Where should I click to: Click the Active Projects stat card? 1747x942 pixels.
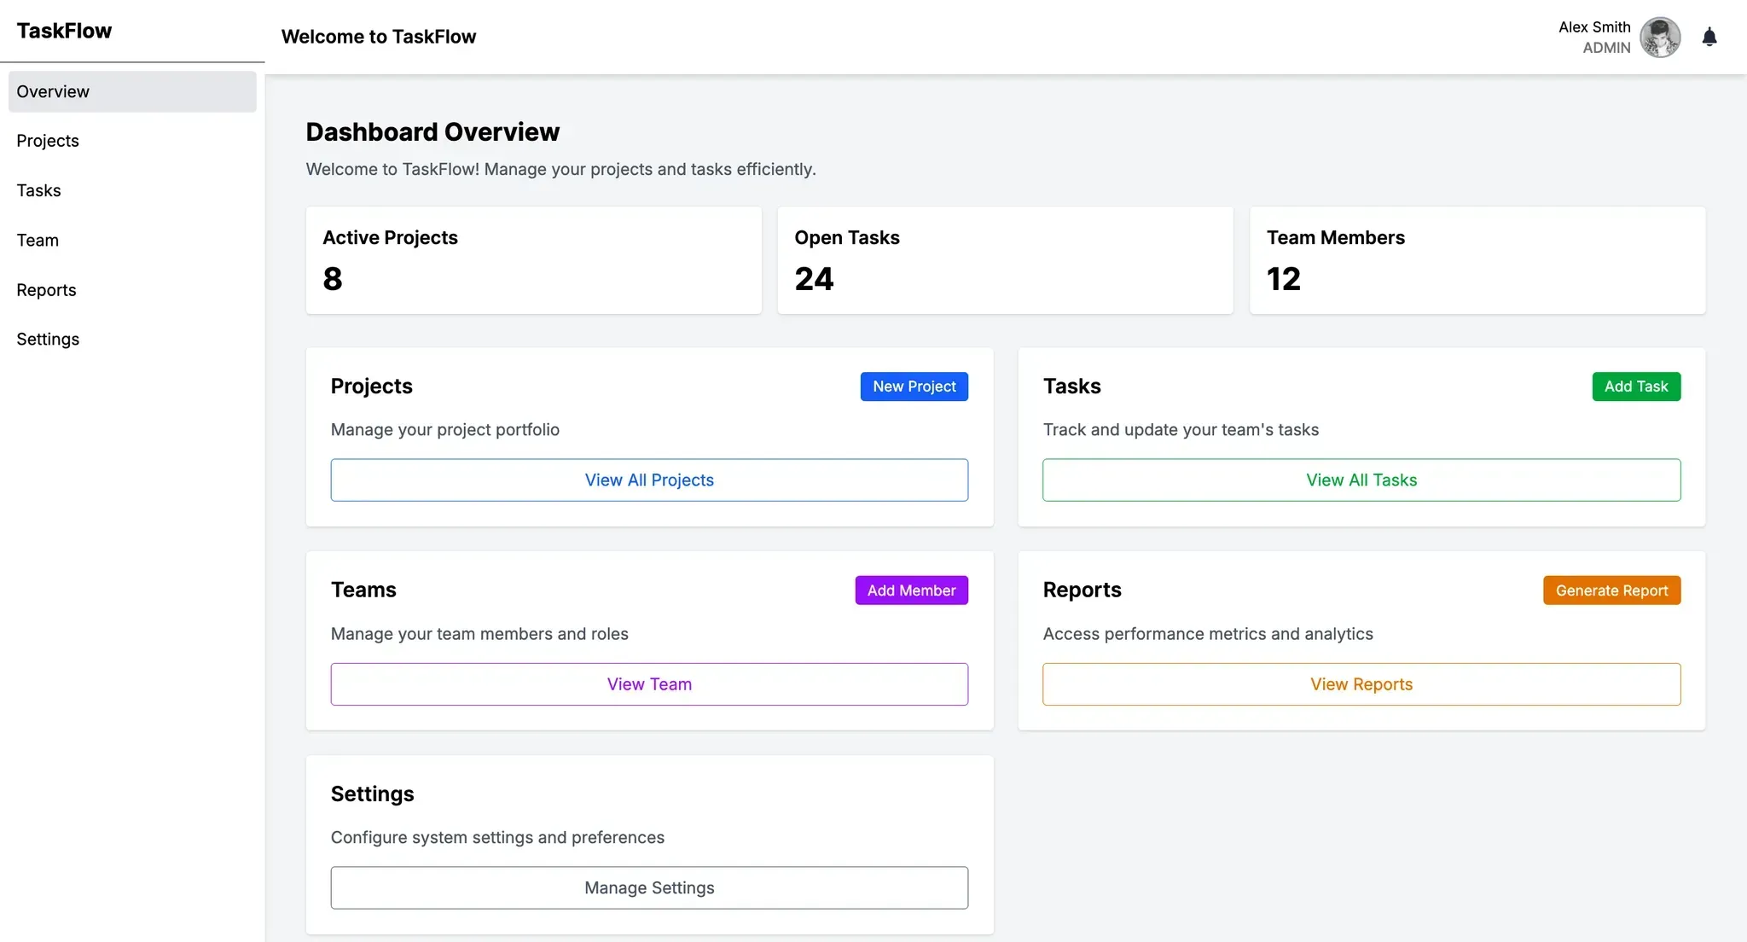(533, 260)
